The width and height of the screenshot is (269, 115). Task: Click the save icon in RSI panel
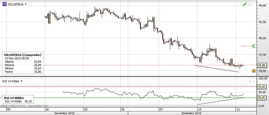point(250,82)
